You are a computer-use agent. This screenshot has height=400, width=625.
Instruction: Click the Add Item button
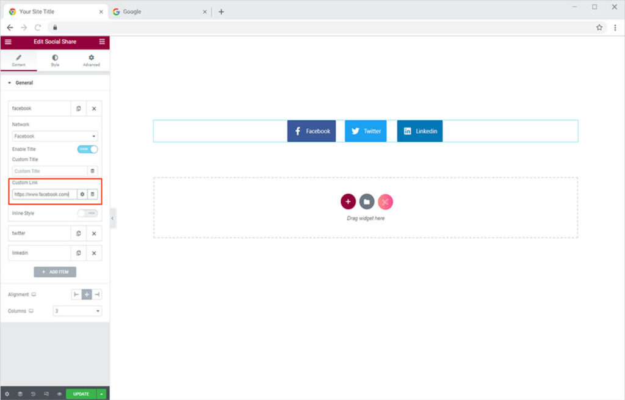[55, 272]
